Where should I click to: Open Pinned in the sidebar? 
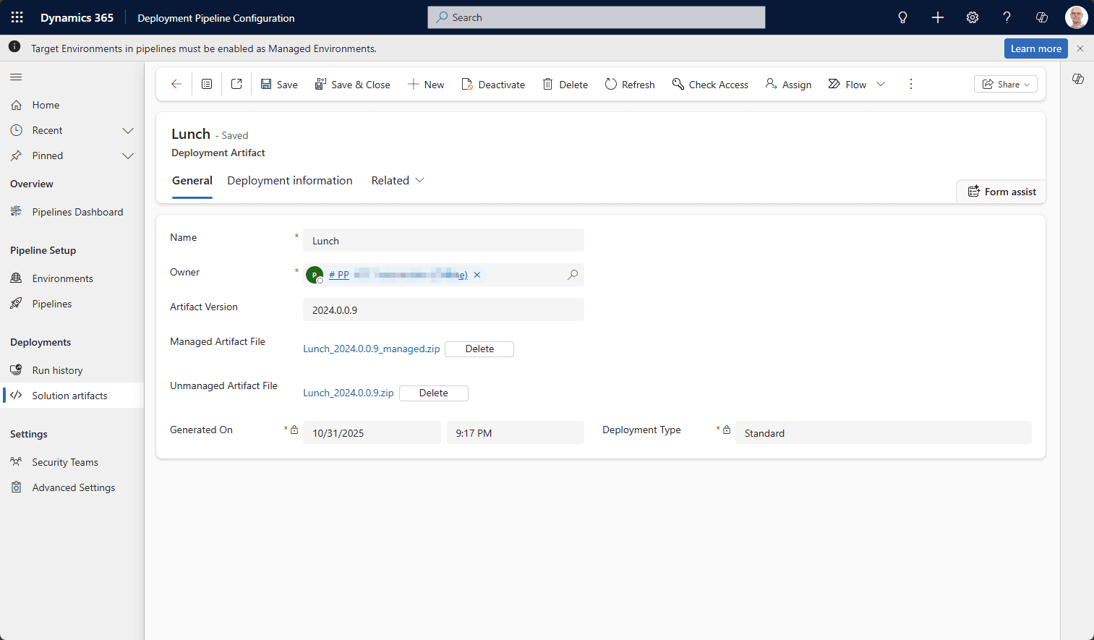coord(48,155)
